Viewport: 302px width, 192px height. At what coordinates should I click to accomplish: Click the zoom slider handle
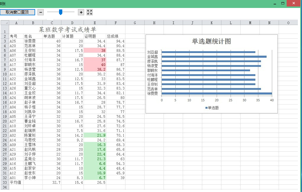click(61, 12)
